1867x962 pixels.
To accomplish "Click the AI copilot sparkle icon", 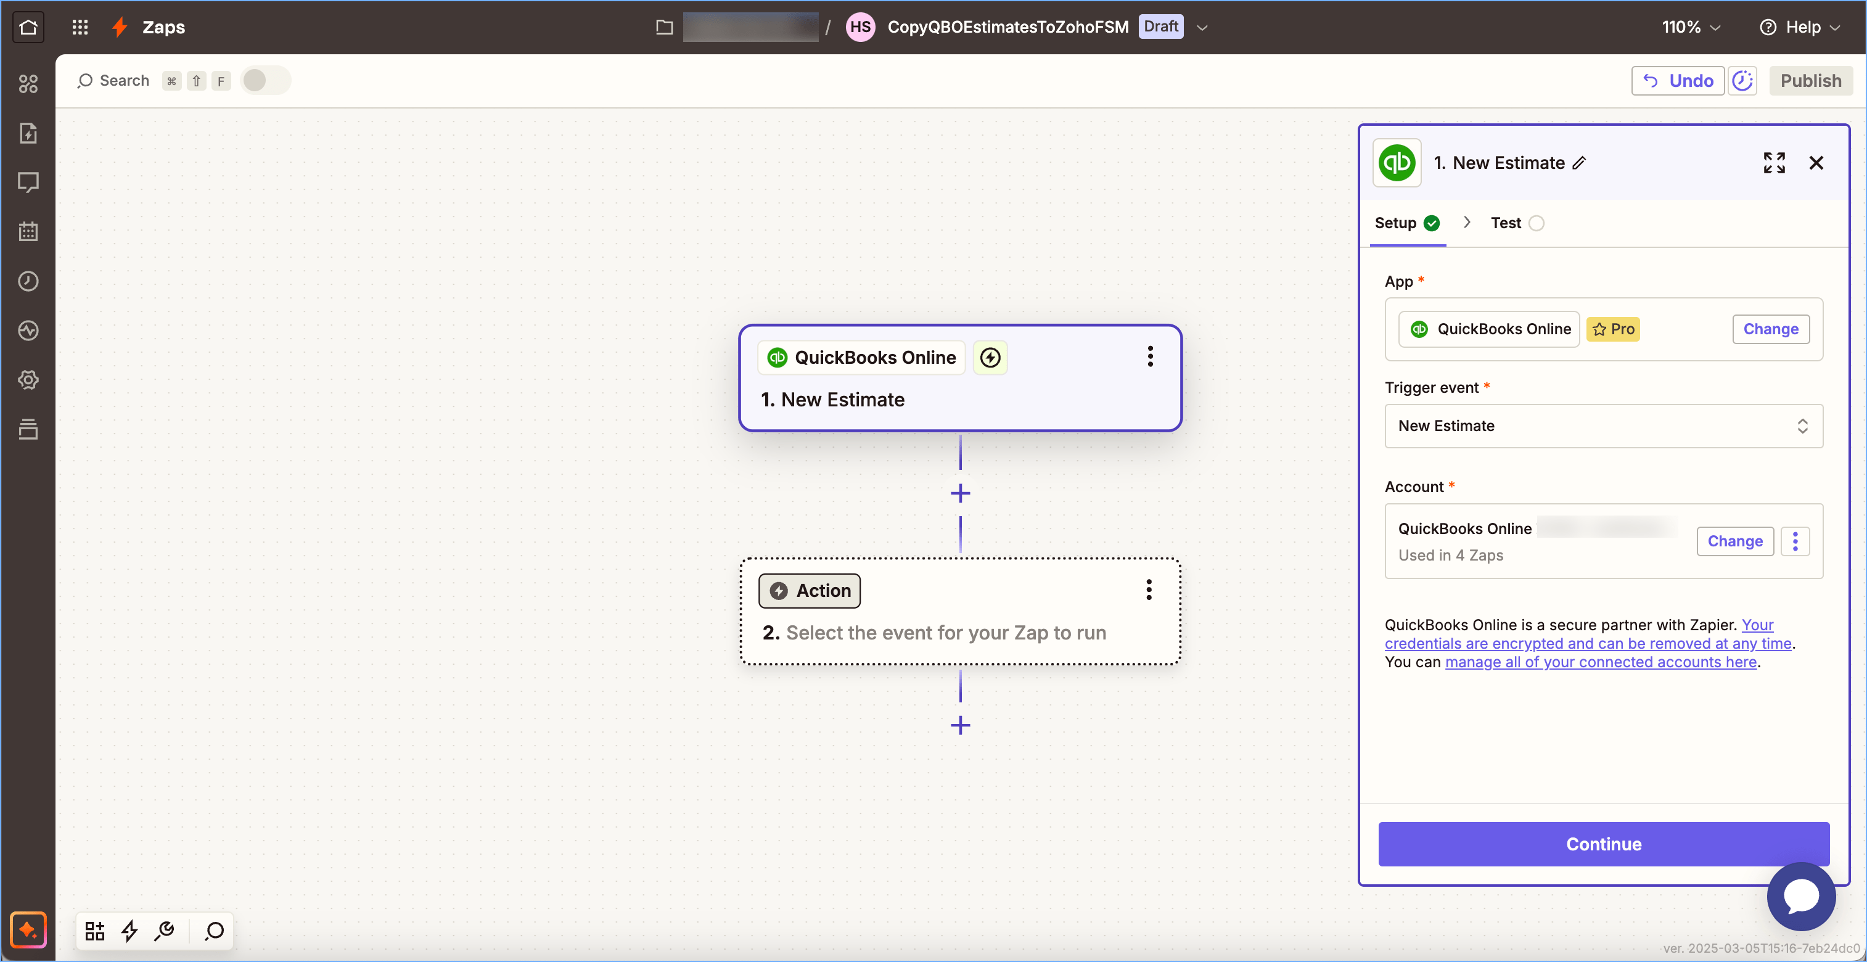I will 28,930.
